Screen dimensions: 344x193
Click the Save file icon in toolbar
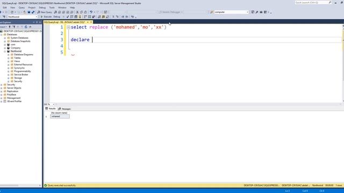click(28, 12)
